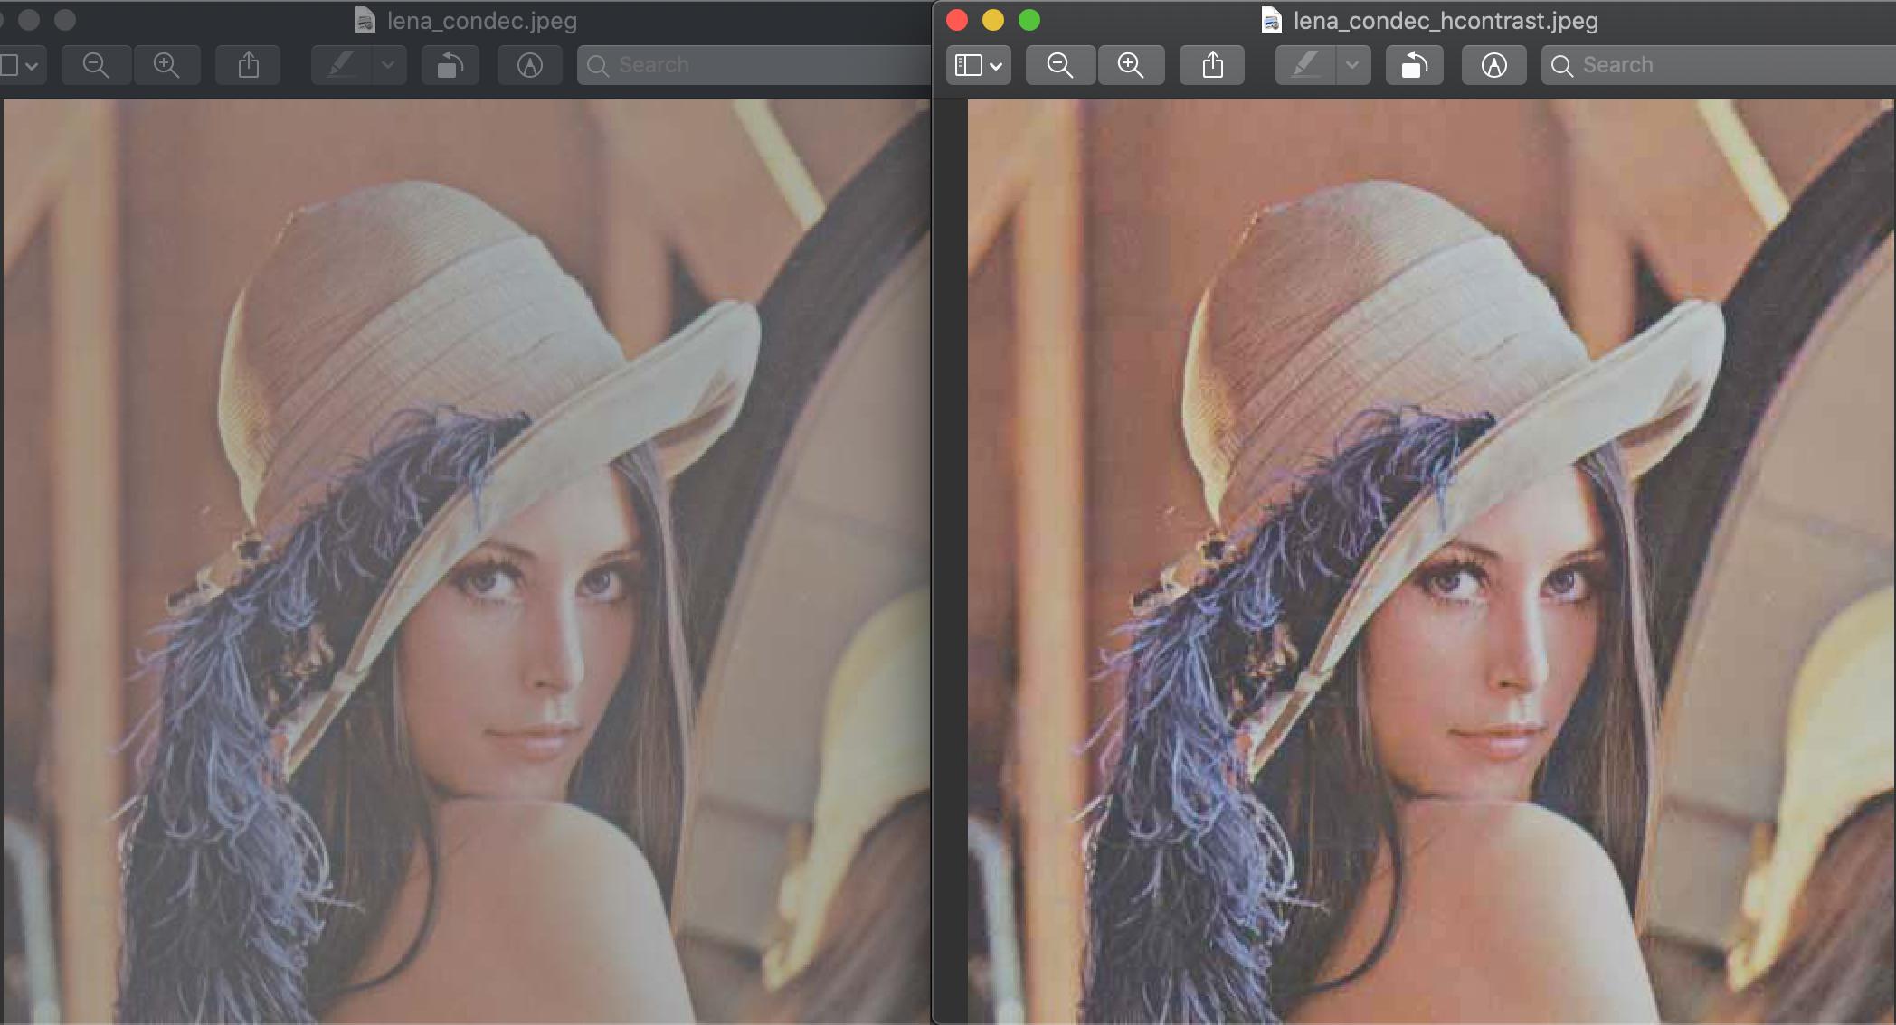Rotate the image in lena_condec_hcontrast.jpeg window
The image size is (1896, 1025).
pyautogui.click(x=1415, y=65)
